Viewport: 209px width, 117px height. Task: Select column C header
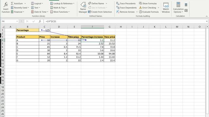pos(44,27)
